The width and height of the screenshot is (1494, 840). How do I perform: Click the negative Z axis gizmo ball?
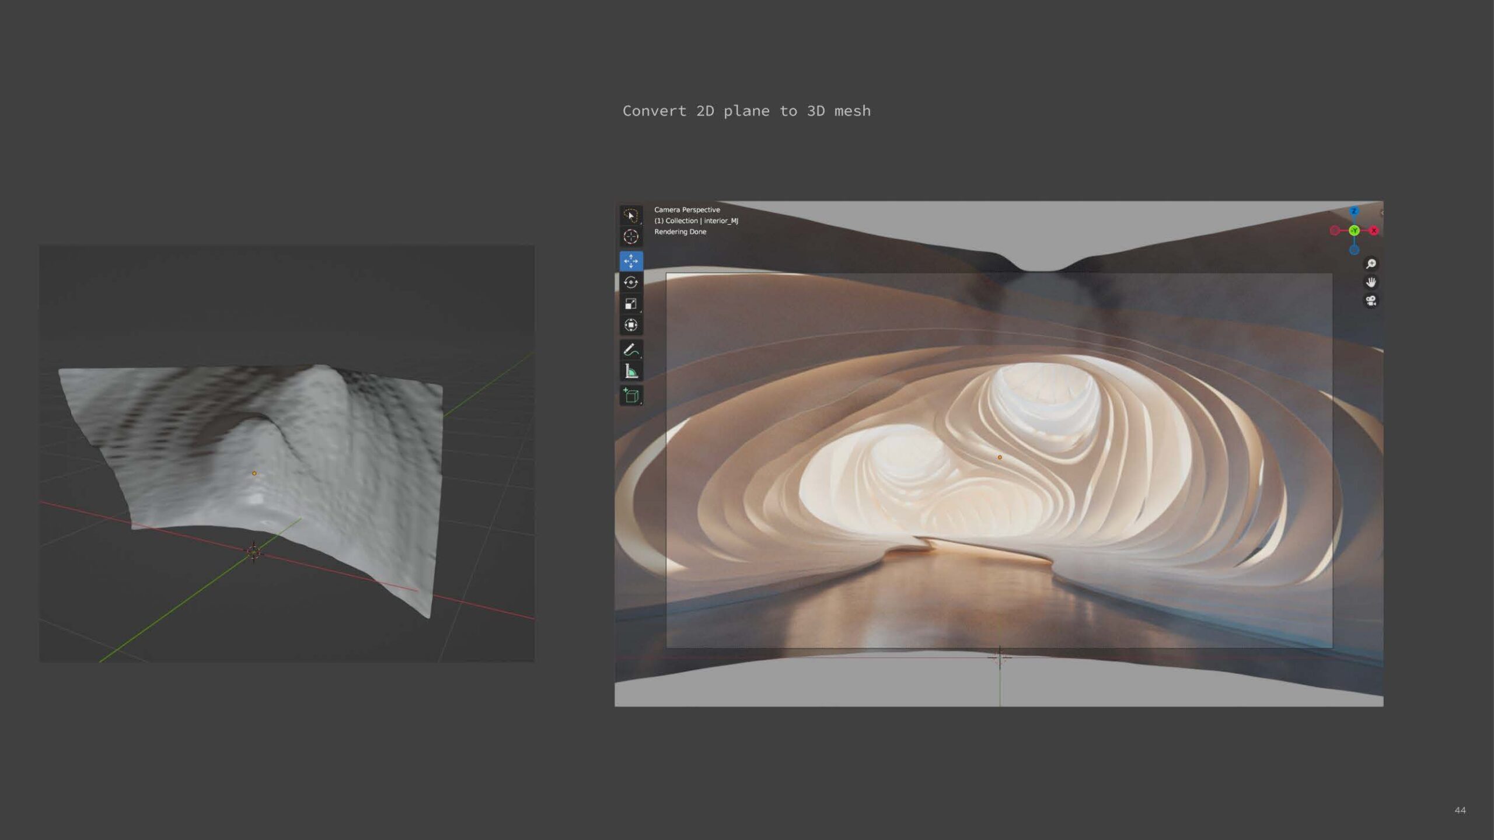(1354, 250)
